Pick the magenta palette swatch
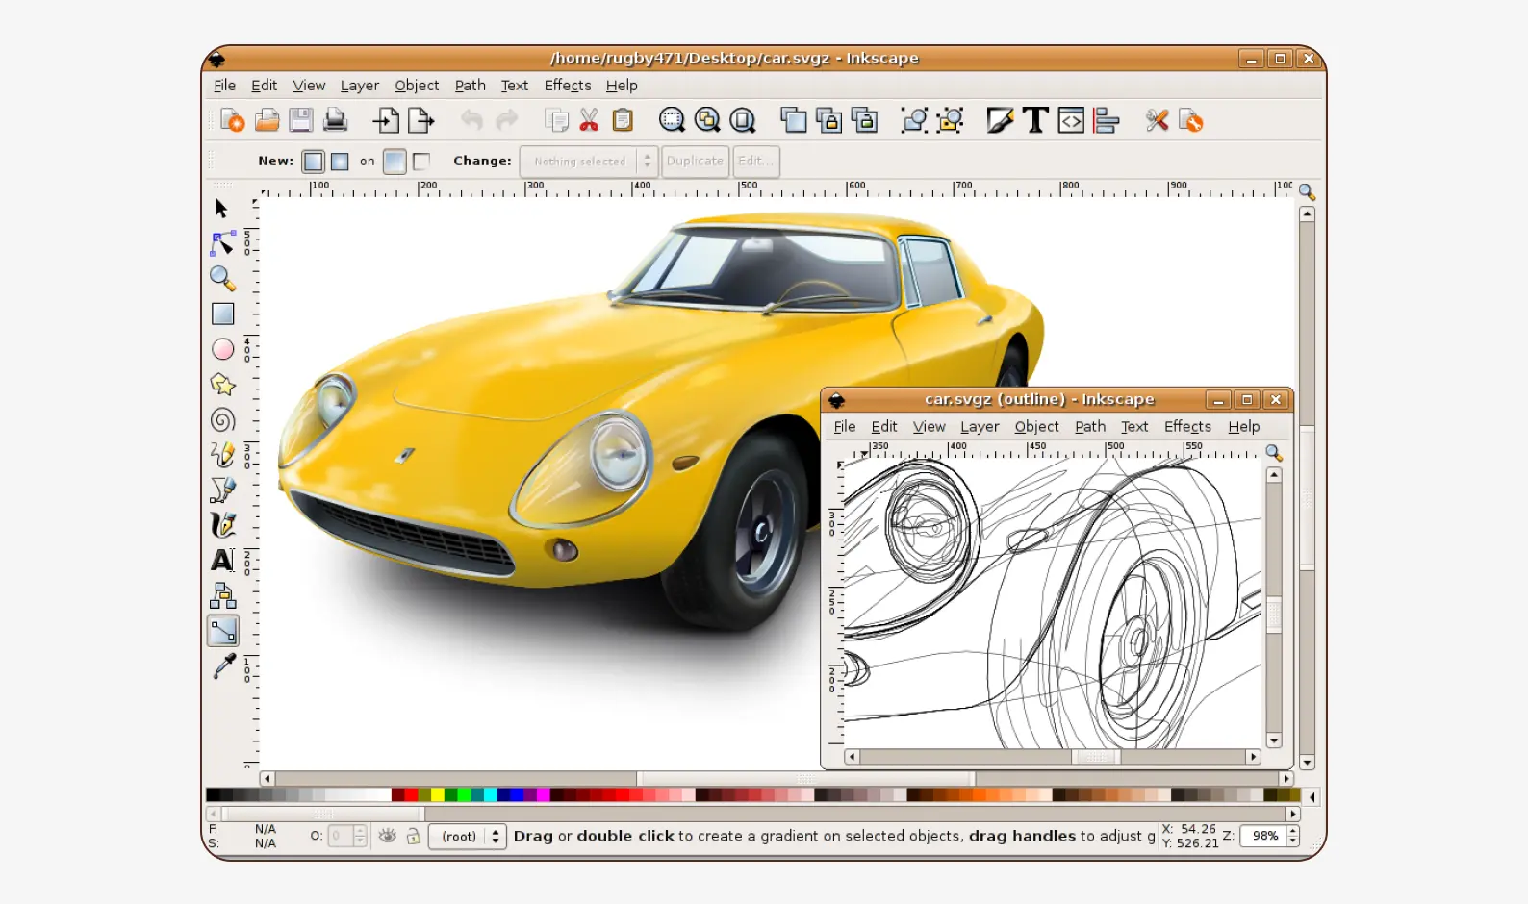1528x904 pixels. tap(543, 794)
